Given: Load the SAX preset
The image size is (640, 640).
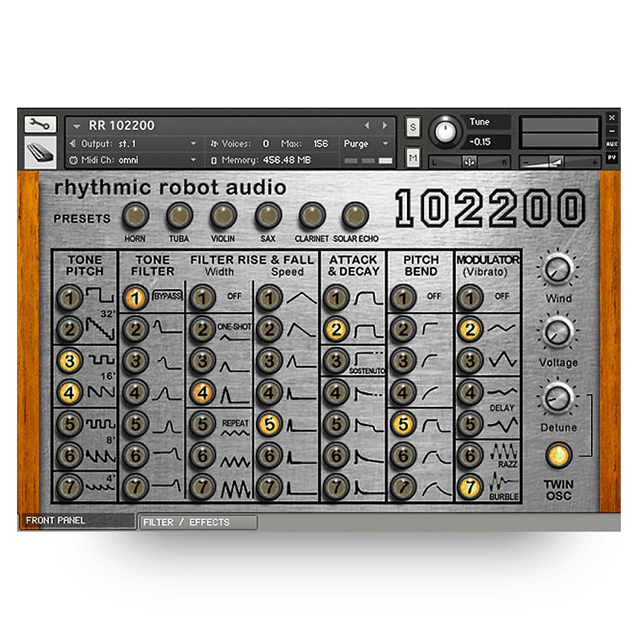Looking at the screenshot, I should 268,215.
